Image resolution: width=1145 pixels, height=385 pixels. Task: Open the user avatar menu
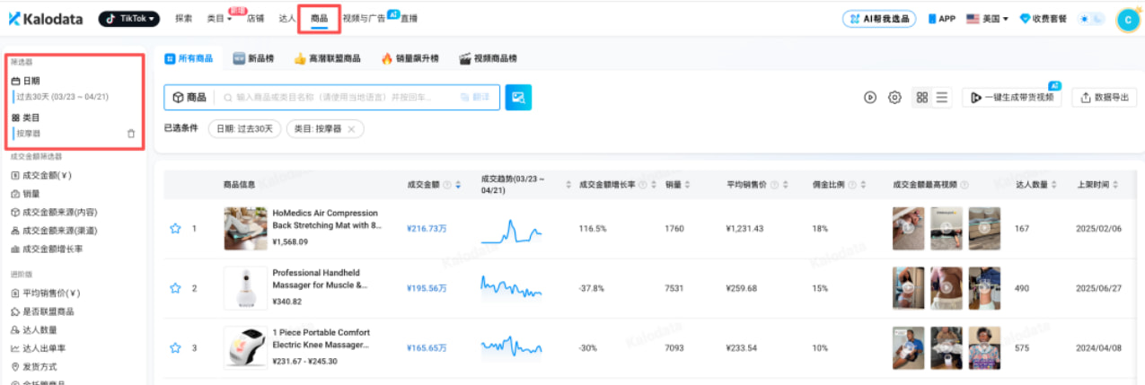click(x=1128, y=19)
